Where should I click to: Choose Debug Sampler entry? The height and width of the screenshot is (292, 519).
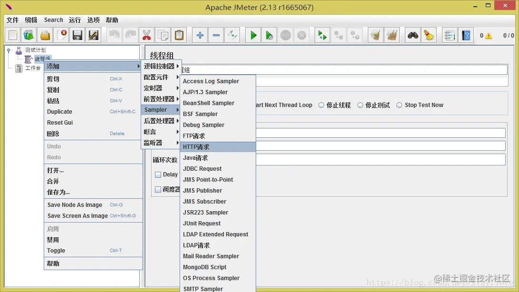[x=218, y=125]
